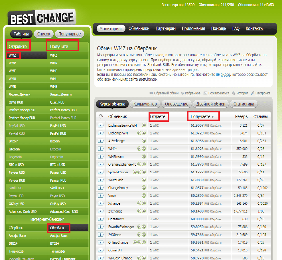282x260 pixels.
Task: Sort table by Обменник column
Action: pyautogui.click(x=118, y=117)
